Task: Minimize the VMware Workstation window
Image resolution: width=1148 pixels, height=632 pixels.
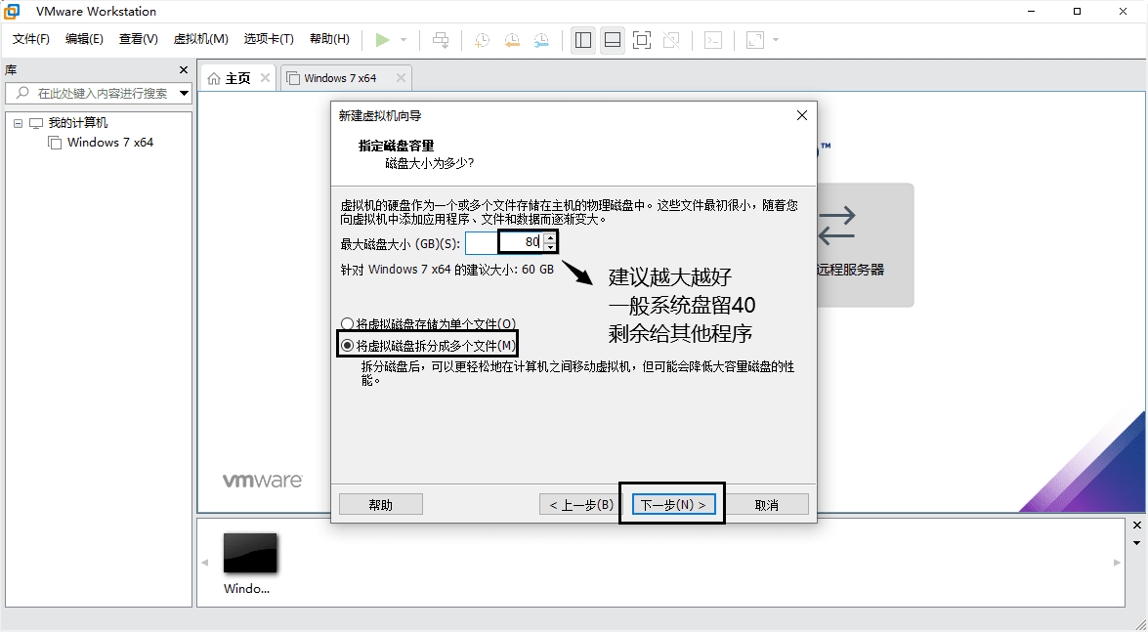Action: [x=1032, y=12]
